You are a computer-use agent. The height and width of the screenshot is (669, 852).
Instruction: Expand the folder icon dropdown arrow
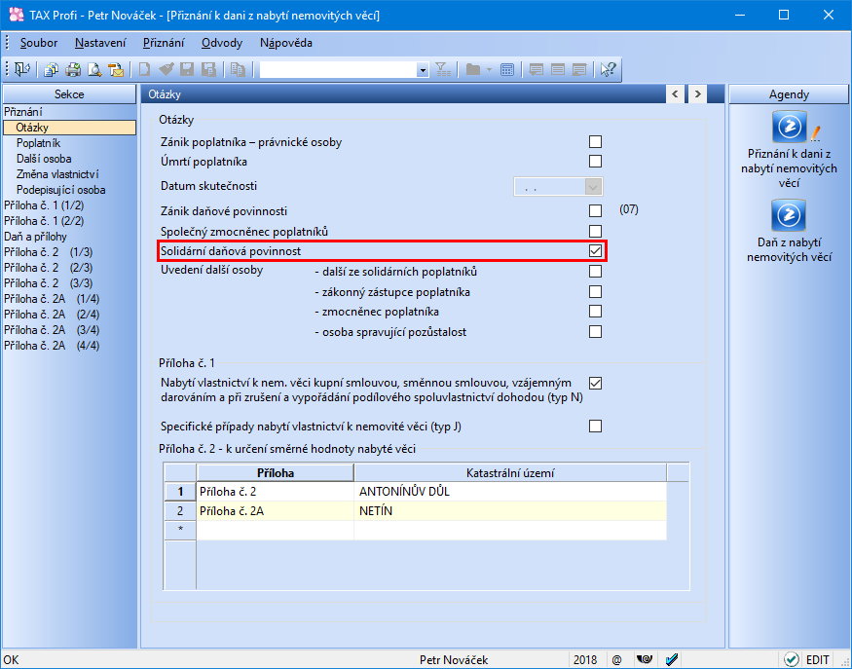pos(489,69)
